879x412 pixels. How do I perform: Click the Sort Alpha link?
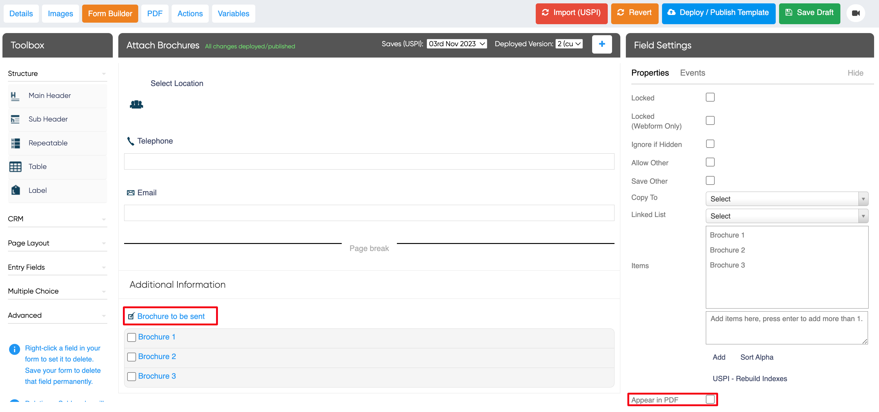point(756,357)
